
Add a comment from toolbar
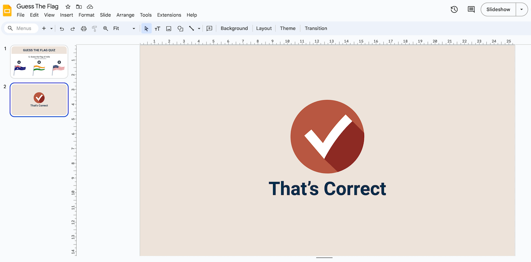click(x=209, y=29)
